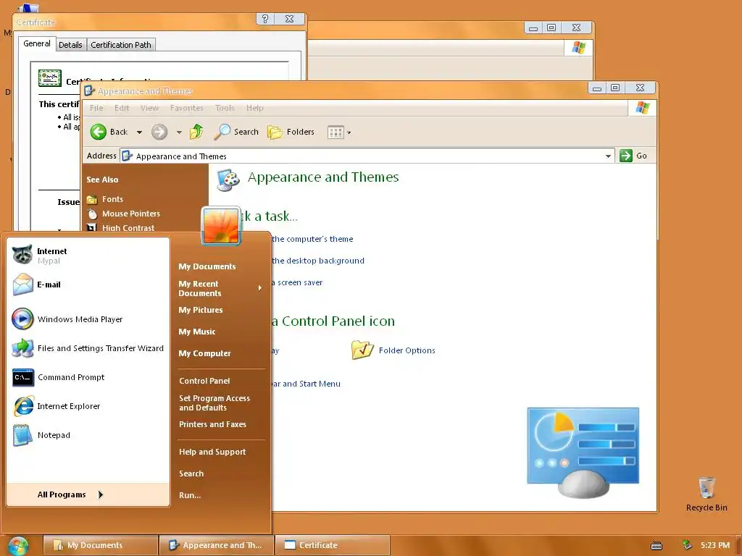Change the computer's theme link

point(312,239)
